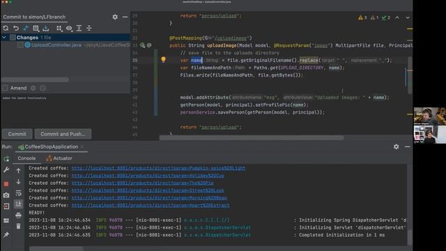This screenshot has width=446, height=251.
Task: Click the green gutter icon on line 33
Action: click(x=142, y=45)
